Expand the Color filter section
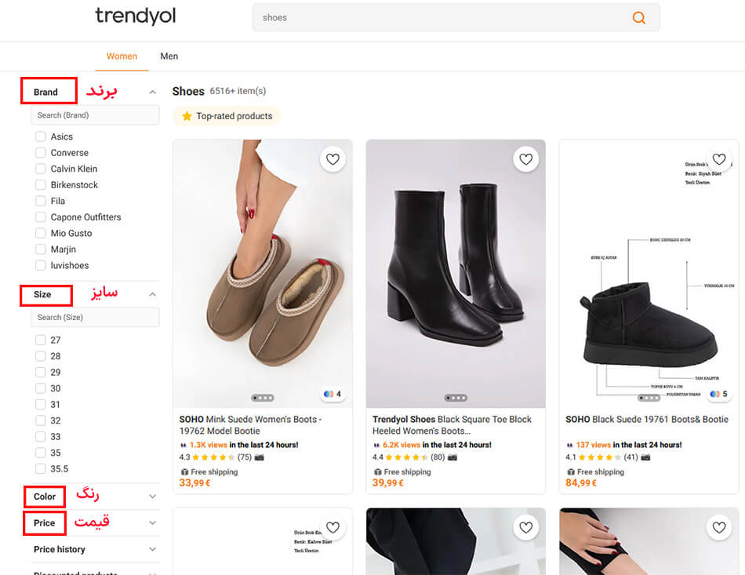Viewport: 745px width, 575px height. point(153,497)
